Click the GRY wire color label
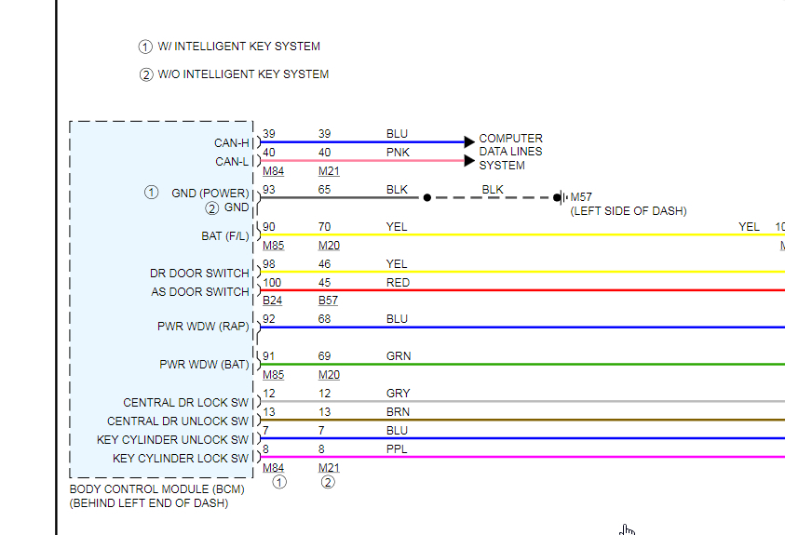This screenshot has width=785, height=535. (x=398, y=394)
